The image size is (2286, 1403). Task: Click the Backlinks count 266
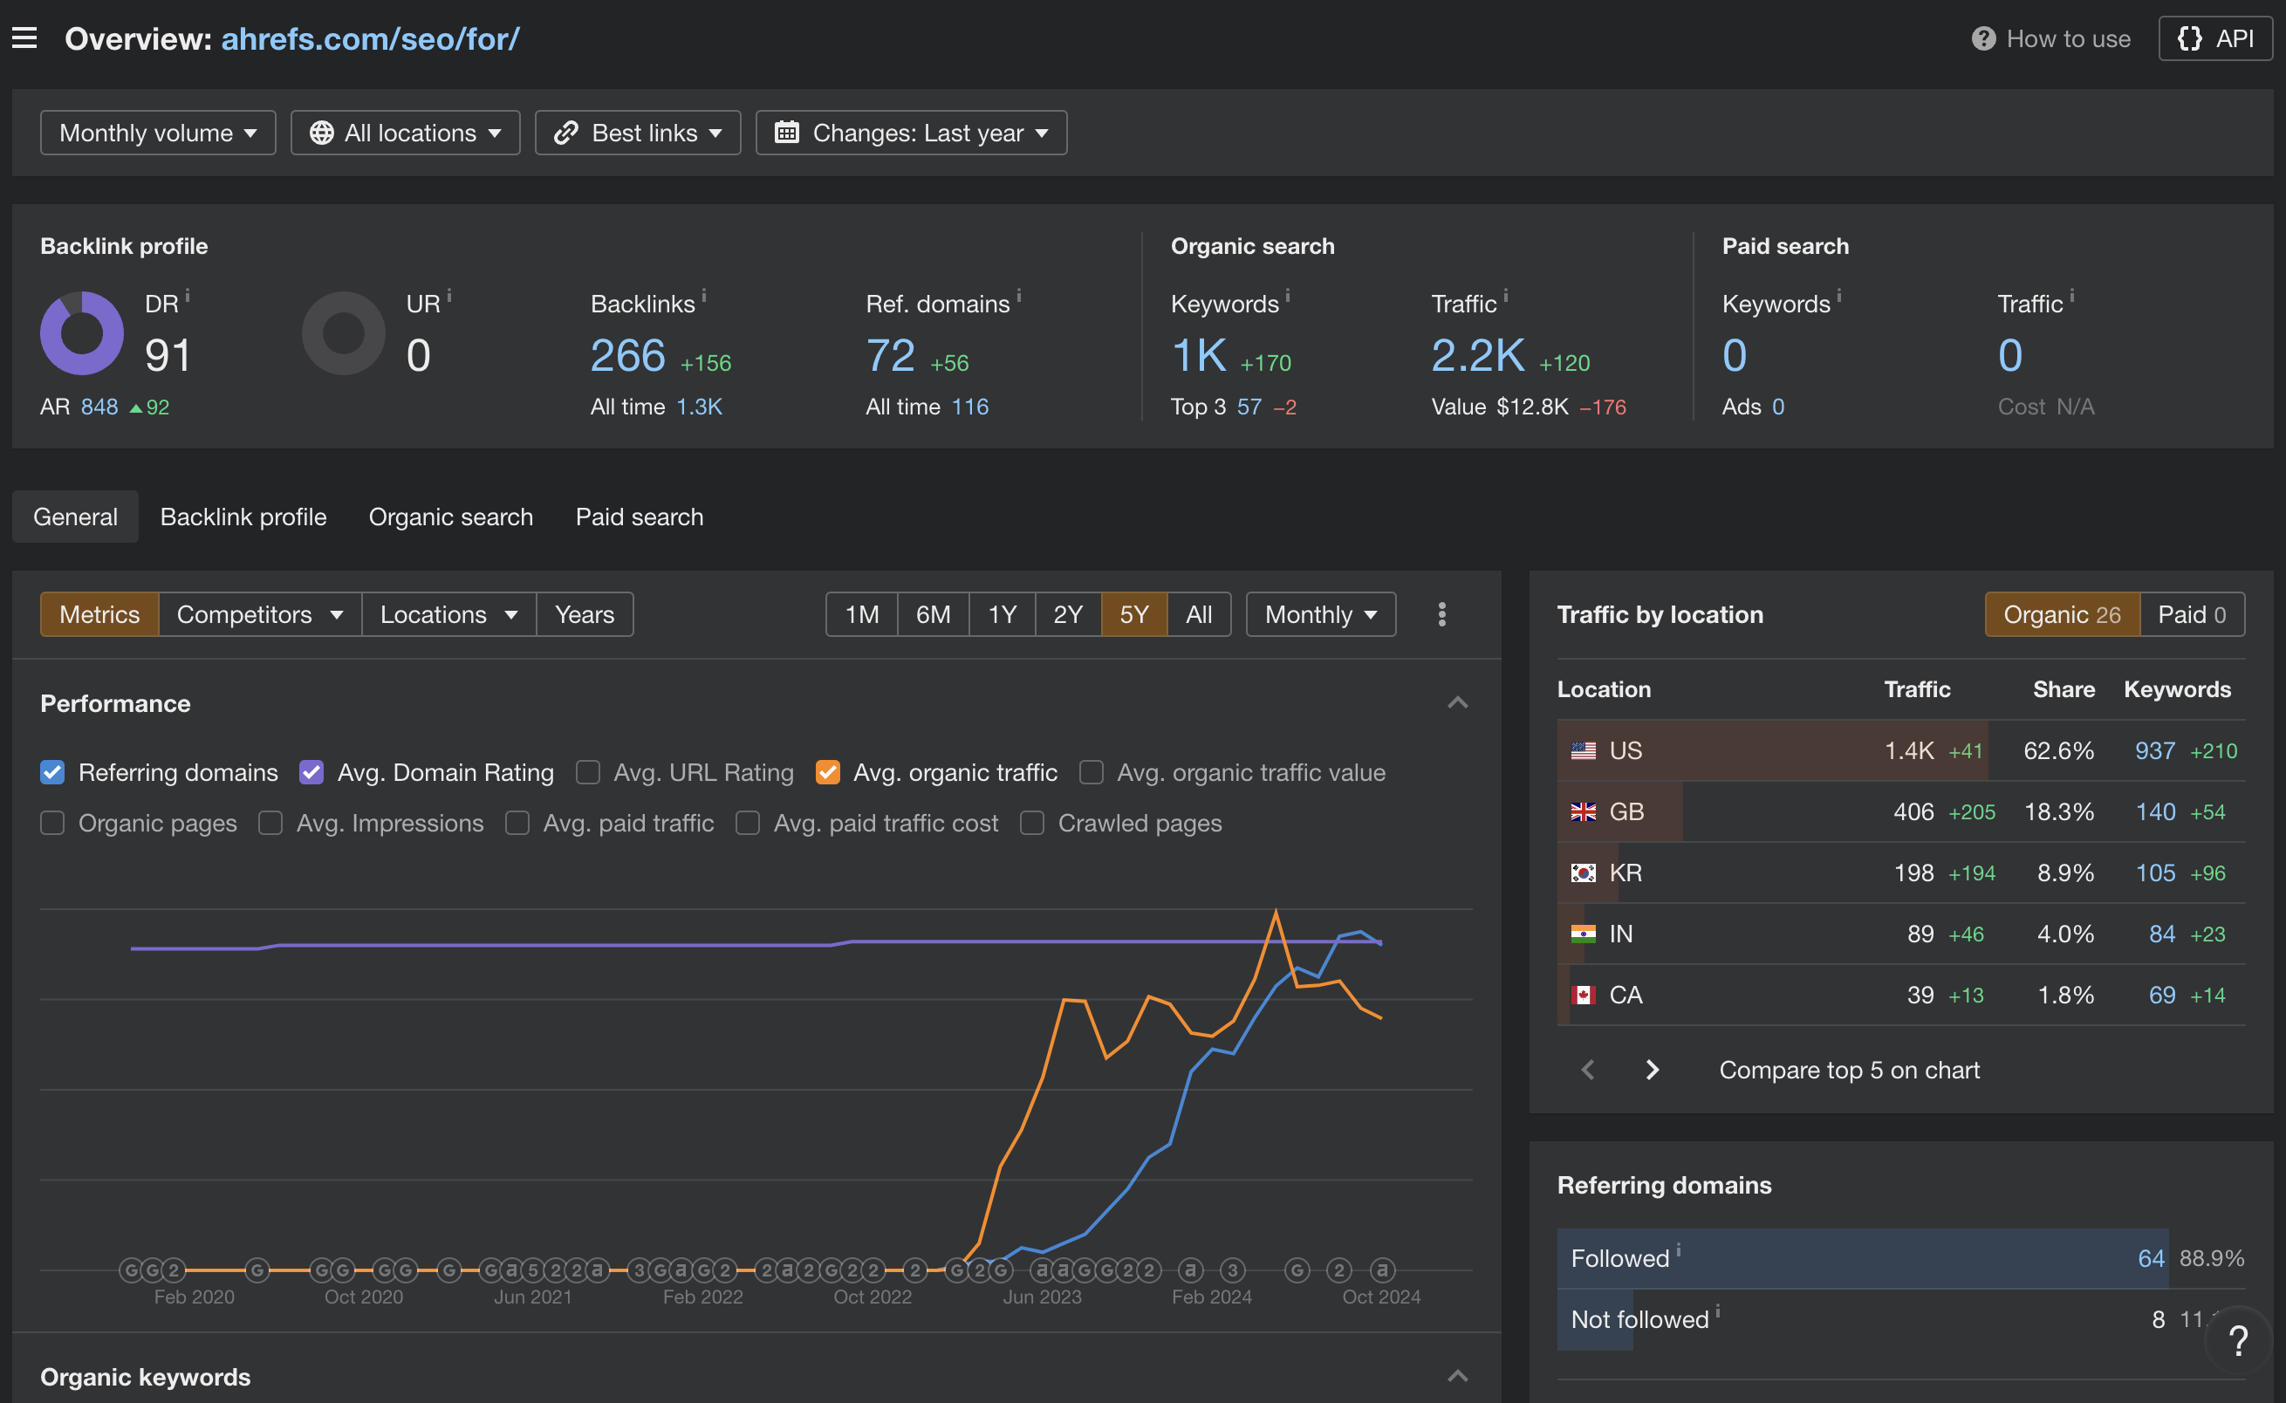pyautogui.click(x=628, y=355)
